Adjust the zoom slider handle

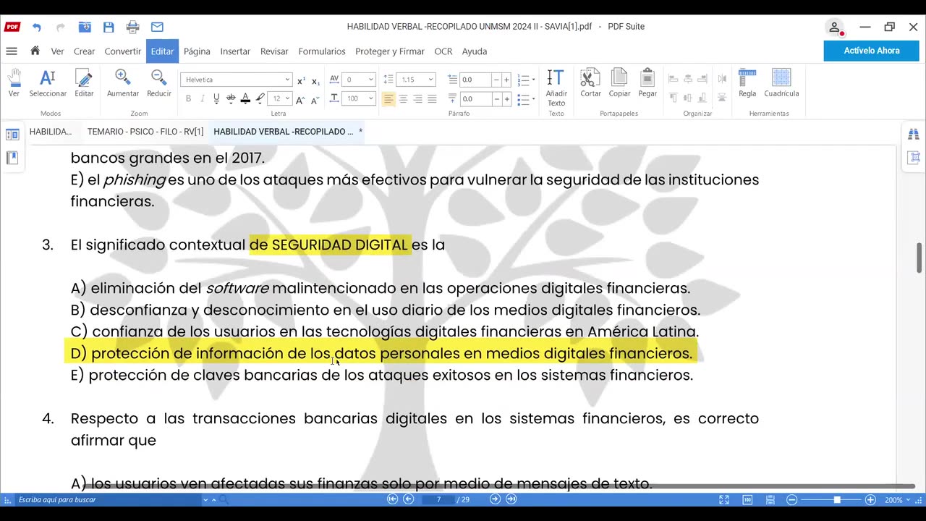point(837,499)
